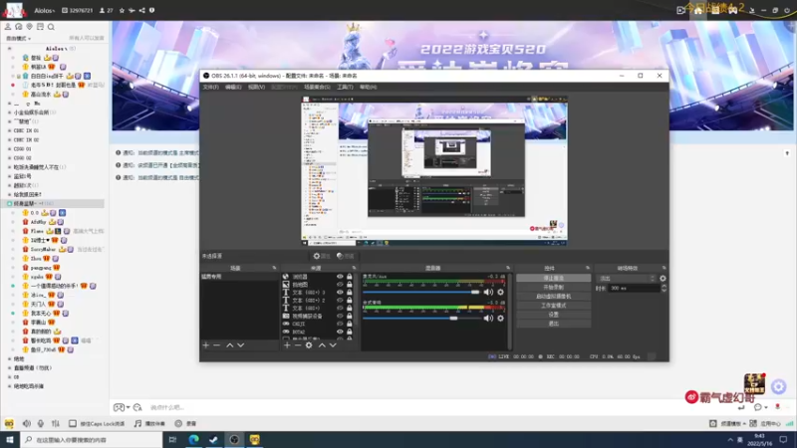The height and width of the screenshot is (448, 797).
Task: Move the selected source up in the Sources list
Action: coord(322,345)
